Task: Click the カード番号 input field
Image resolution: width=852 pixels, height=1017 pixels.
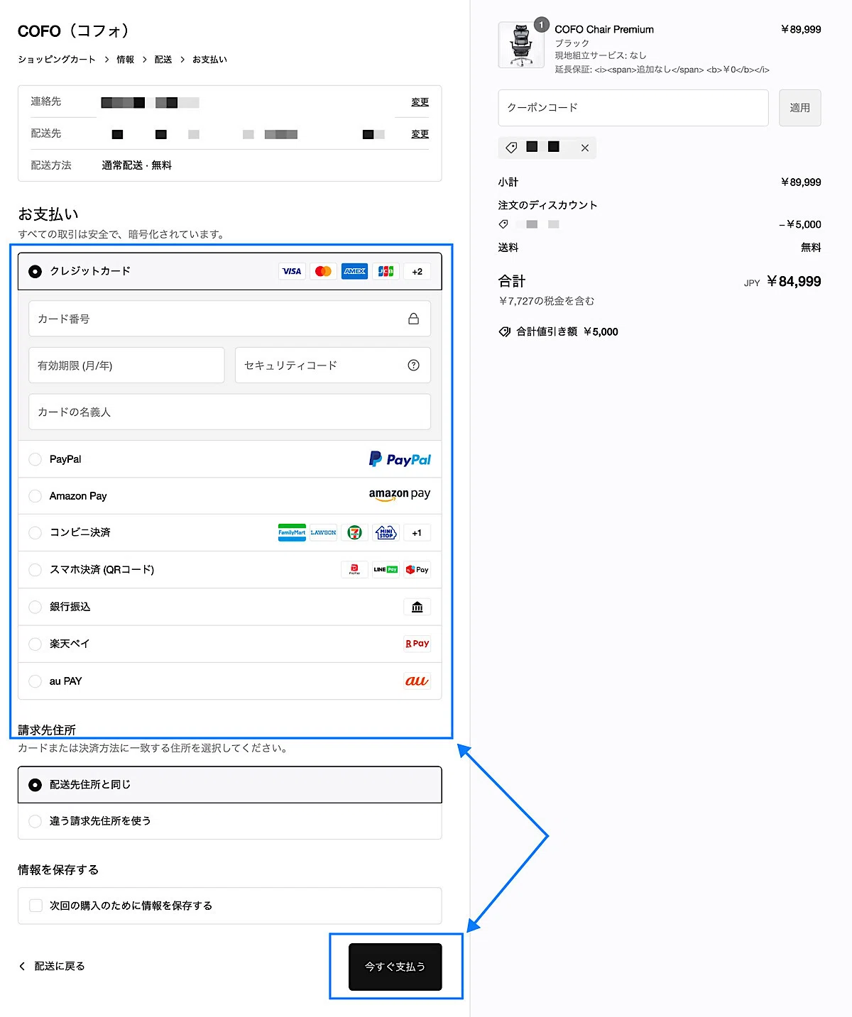Action: click(229, 319)
